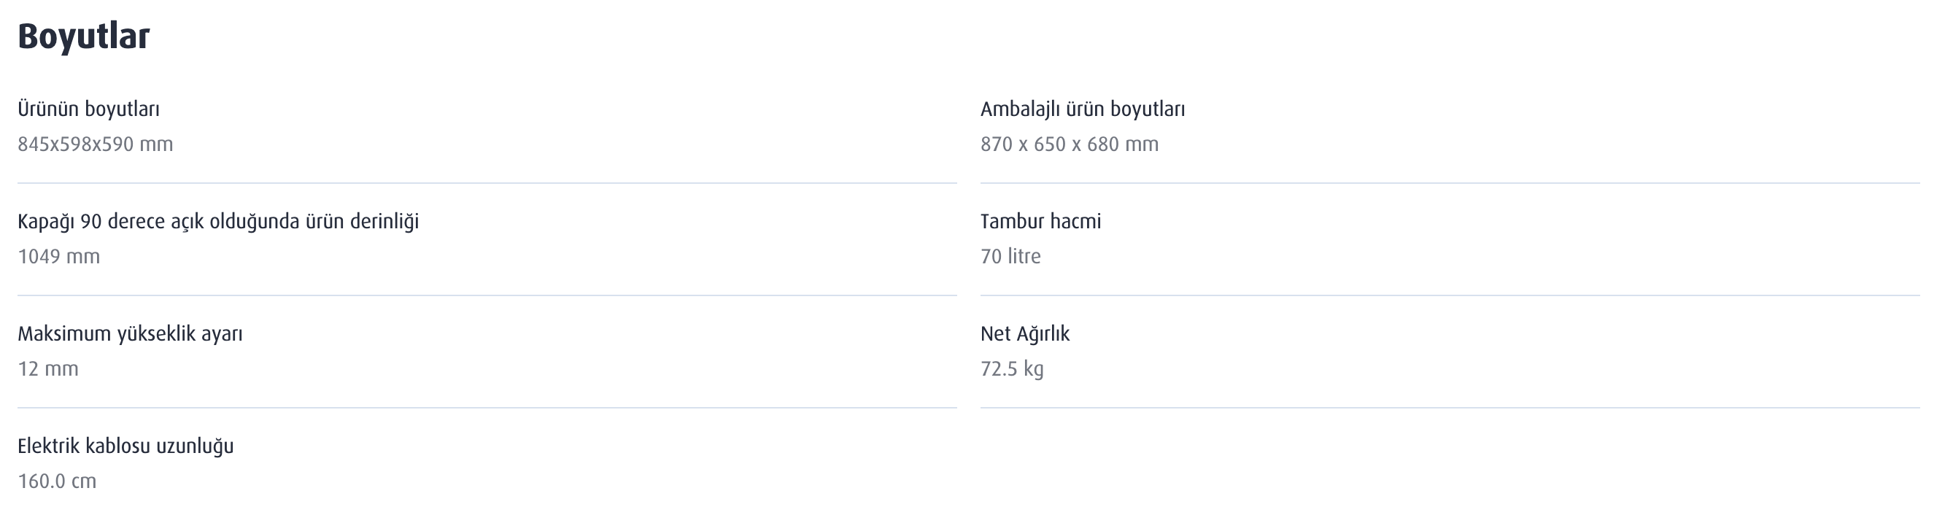Select the 12 mm height adjustment value
The image size is (1945, 515).
click(x=47, y=369)
